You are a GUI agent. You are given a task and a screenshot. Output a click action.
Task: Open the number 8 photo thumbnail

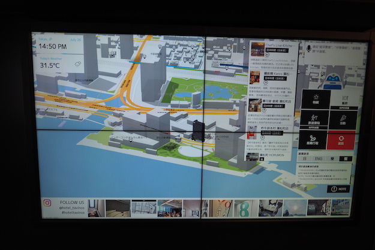[246, 207]
